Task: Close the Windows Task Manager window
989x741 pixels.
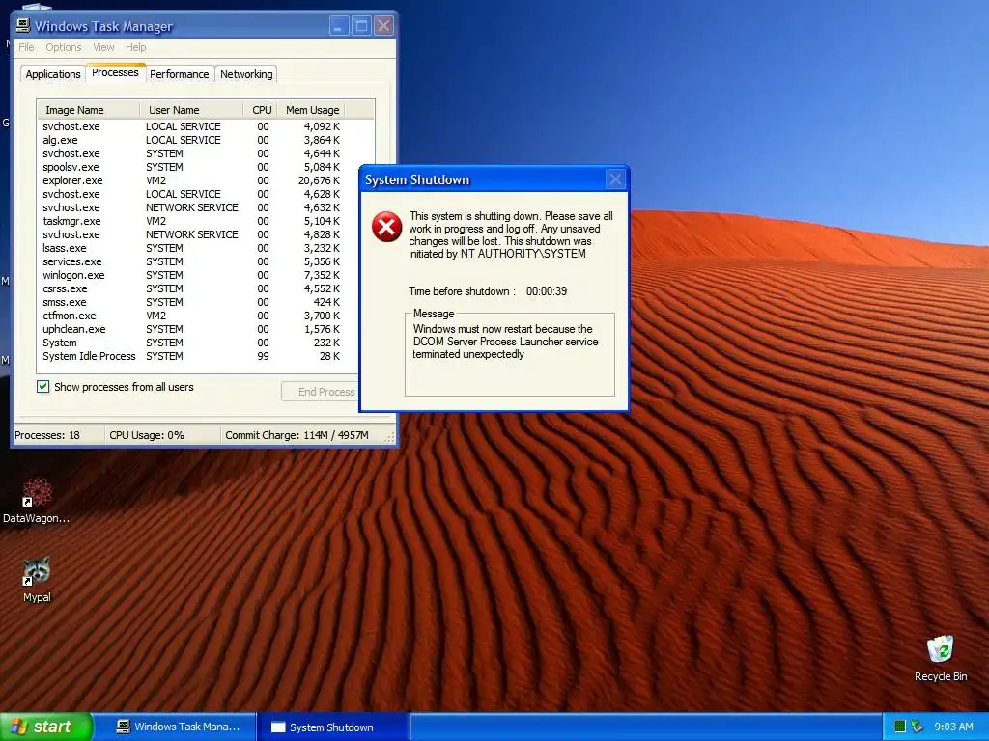Action: [x=383, y=26]
